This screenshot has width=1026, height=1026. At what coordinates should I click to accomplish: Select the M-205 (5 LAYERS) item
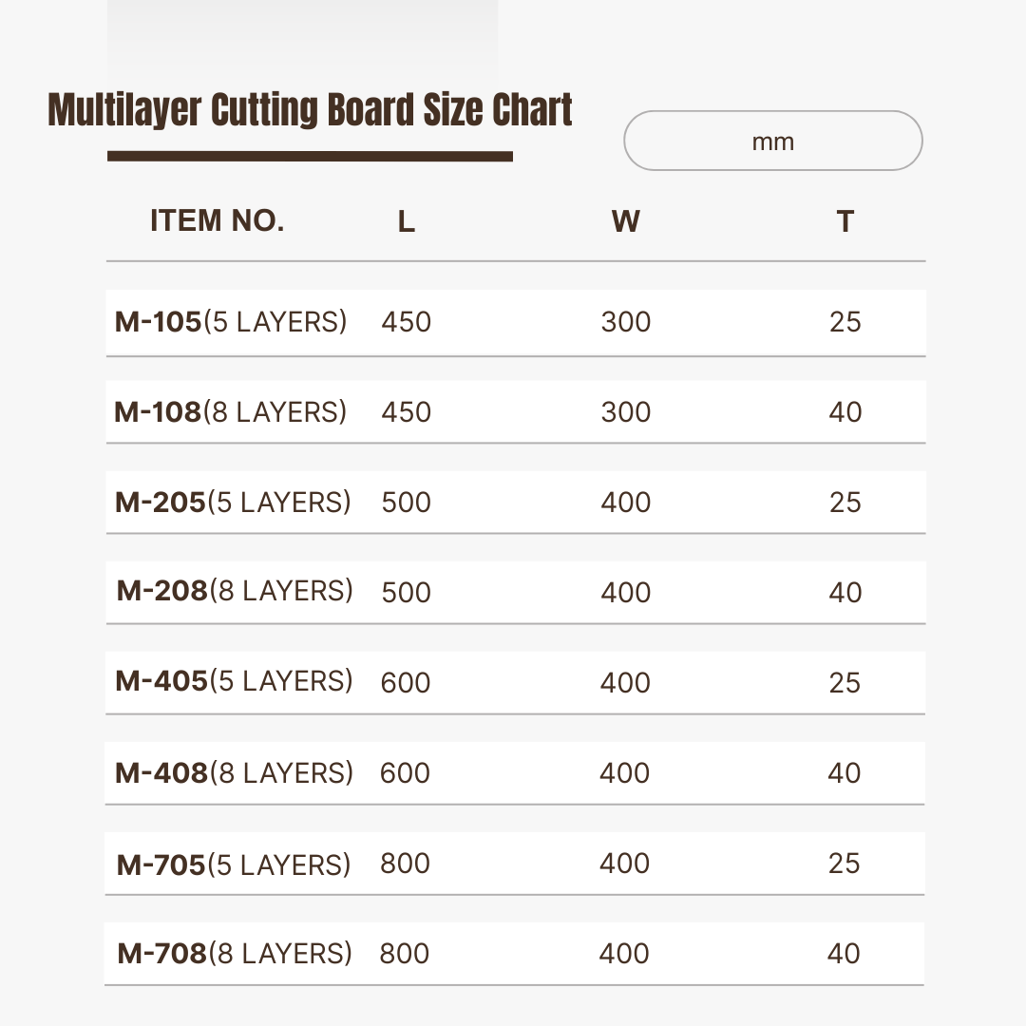coord(233,503)
